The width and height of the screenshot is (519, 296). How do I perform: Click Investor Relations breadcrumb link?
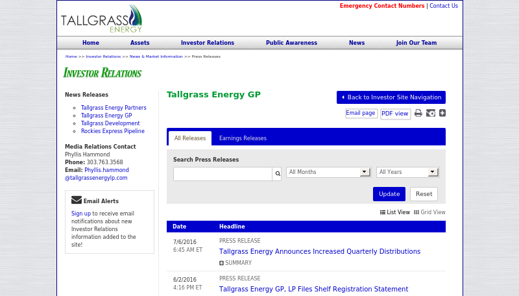point(103,56)
